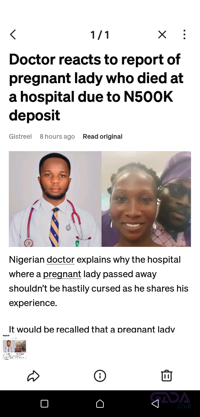Close the image viewer with X
This screenshot has width=200, height=417.
coord(162,35)
